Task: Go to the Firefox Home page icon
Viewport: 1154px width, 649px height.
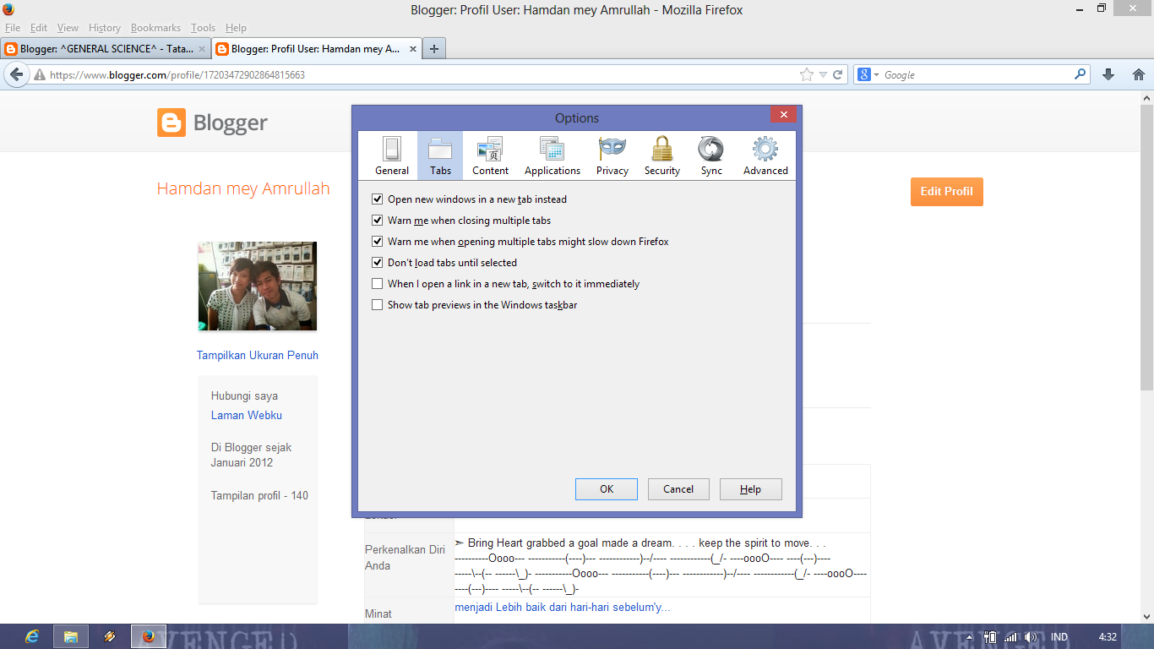Action: tap(1138, 74)
